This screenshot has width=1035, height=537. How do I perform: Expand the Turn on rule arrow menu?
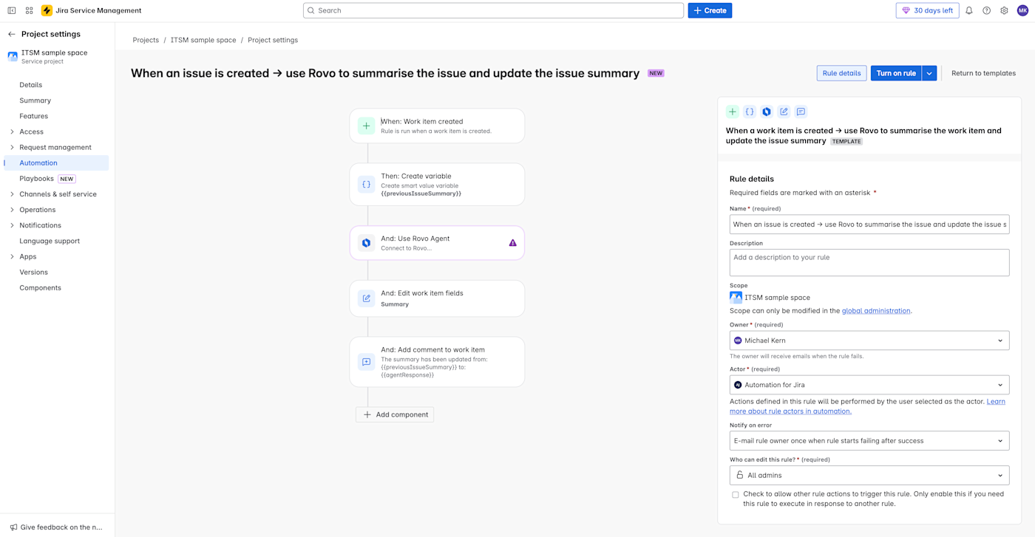929,73
